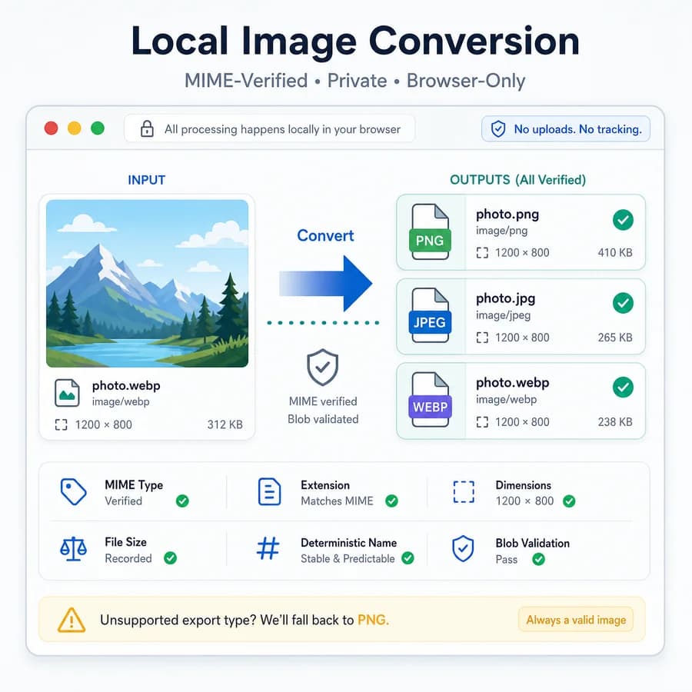Click the Blob Validation shield icon

463,548
